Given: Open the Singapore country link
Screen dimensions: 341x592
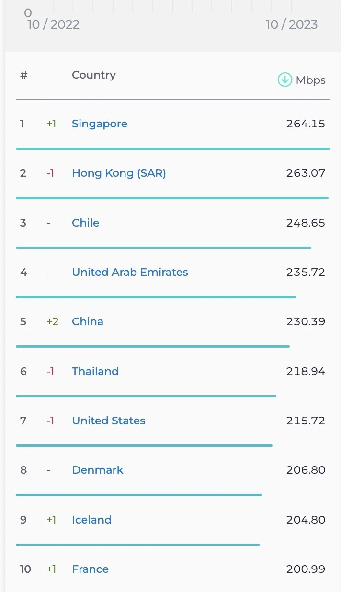Looking at the screenshot, I should (x=100, y=124).
